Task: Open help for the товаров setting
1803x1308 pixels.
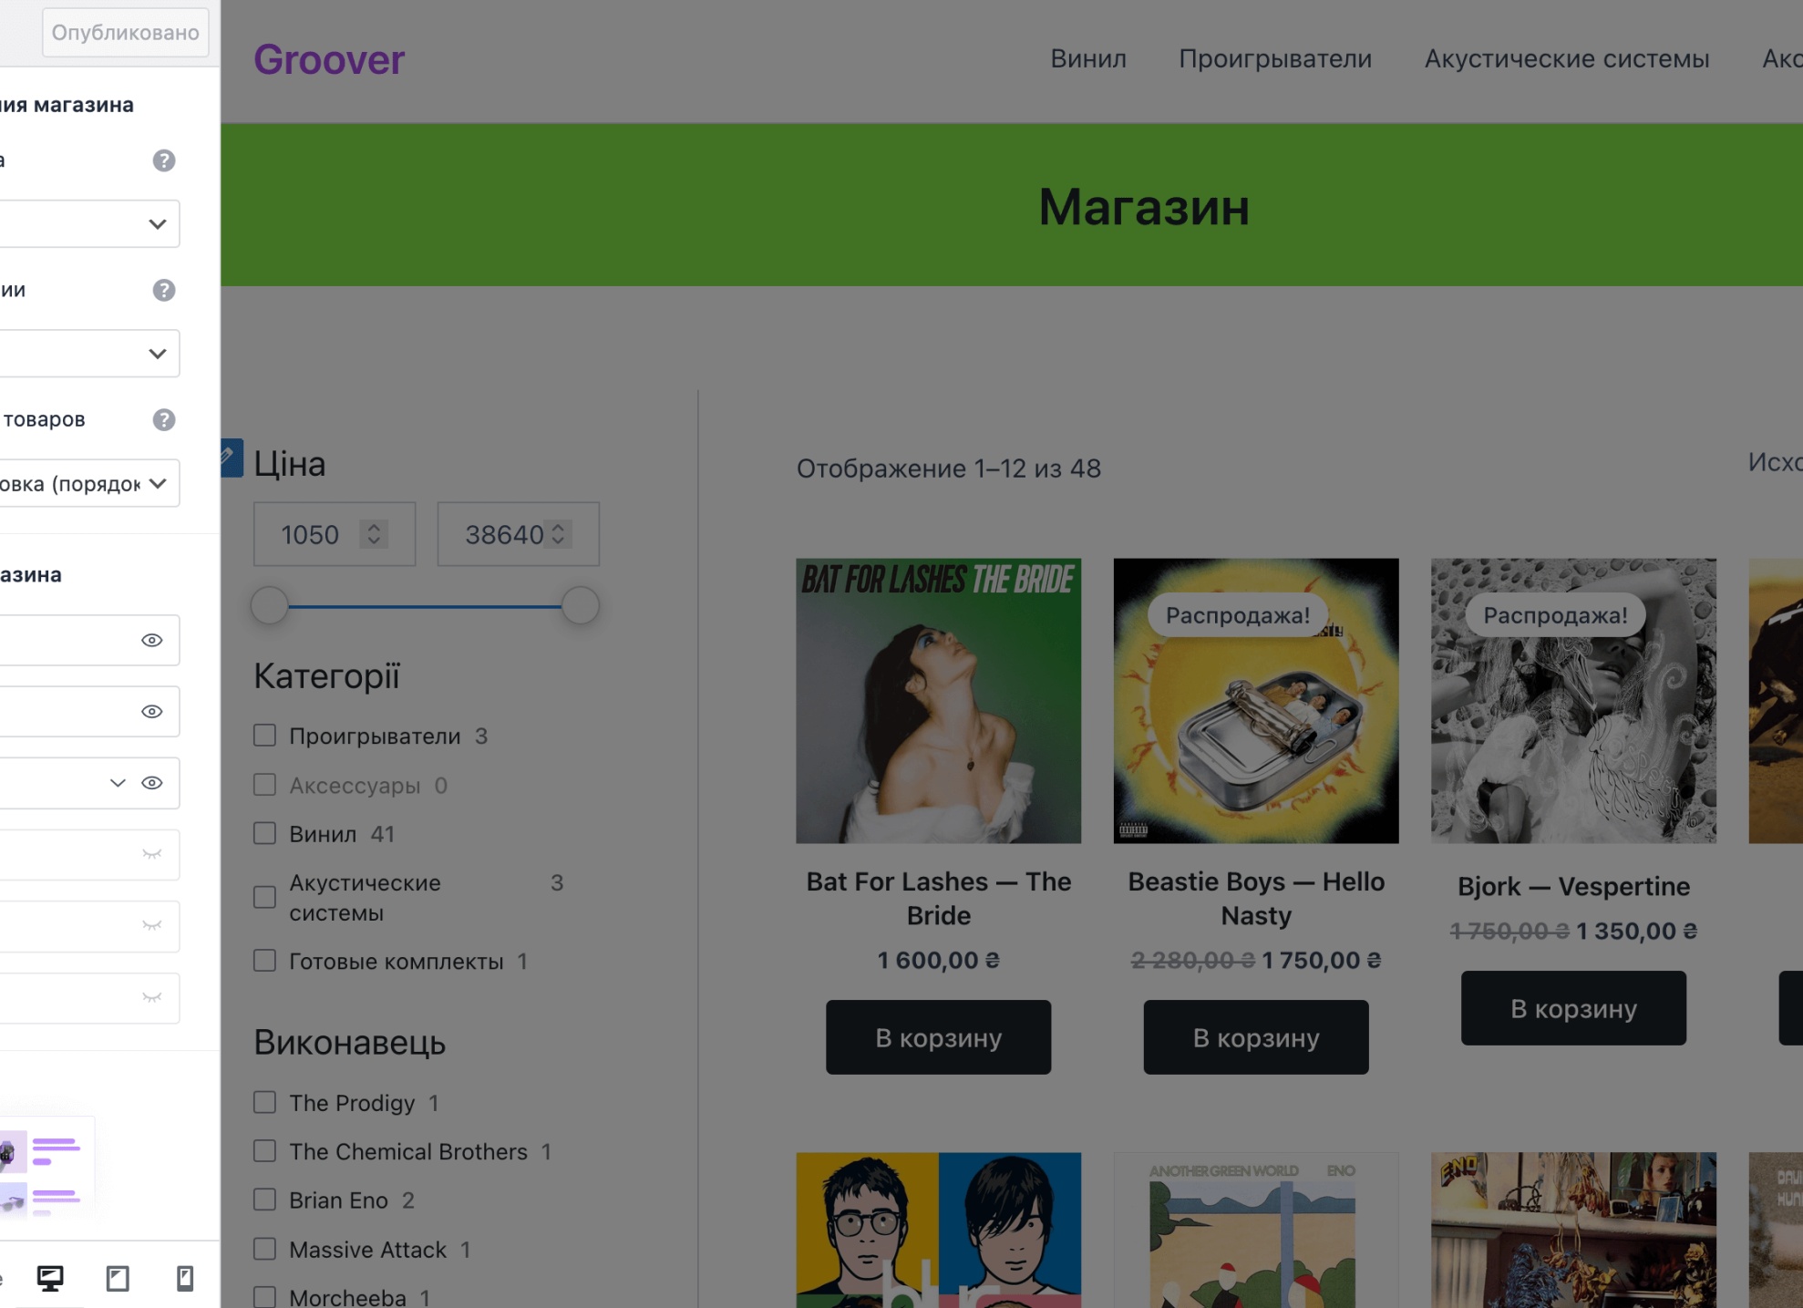Action: coord(164,419)
